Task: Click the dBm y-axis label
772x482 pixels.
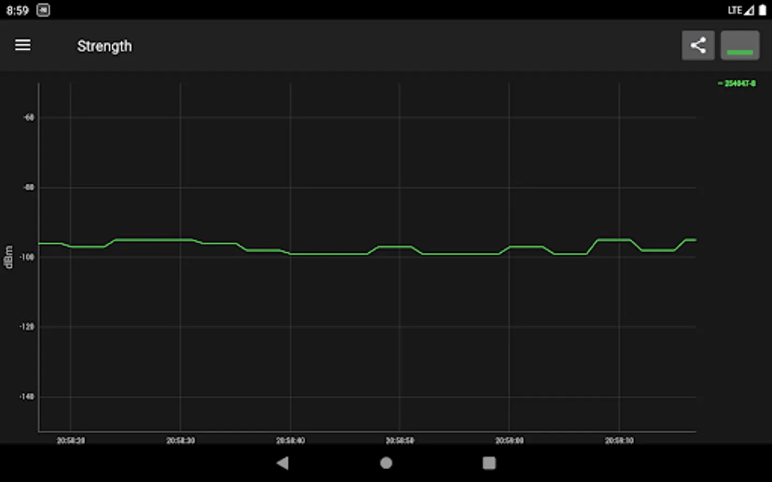Action: [x=8, y=257]
